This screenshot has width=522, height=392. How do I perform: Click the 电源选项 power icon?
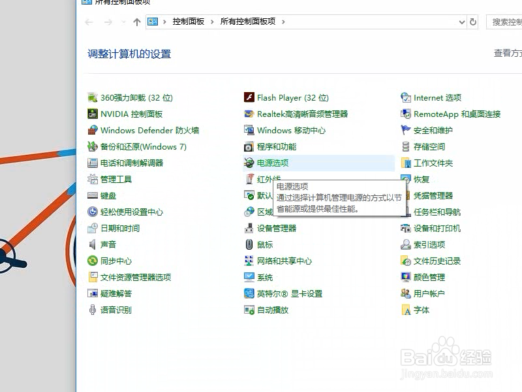pyautogui.click(x=249, y=163)
